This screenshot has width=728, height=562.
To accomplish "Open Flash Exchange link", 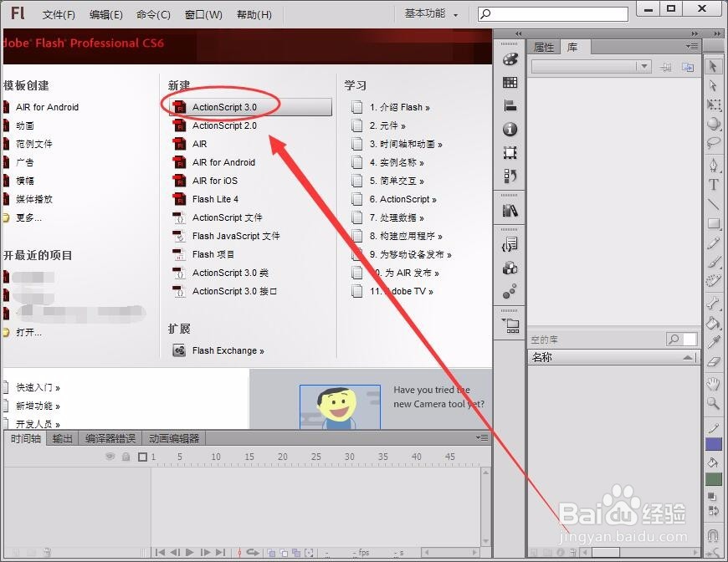I will [x=228, y=350].
